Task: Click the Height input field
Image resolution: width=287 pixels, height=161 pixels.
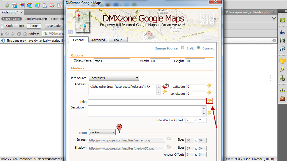Action: click(195, 61)
